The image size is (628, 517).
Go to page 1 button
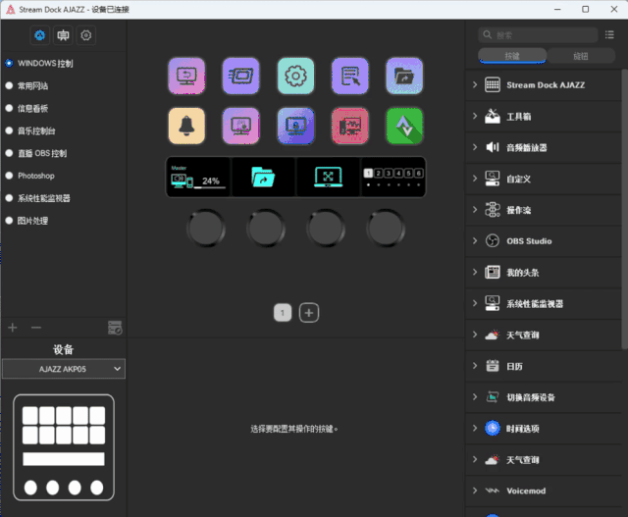[283, 313]
